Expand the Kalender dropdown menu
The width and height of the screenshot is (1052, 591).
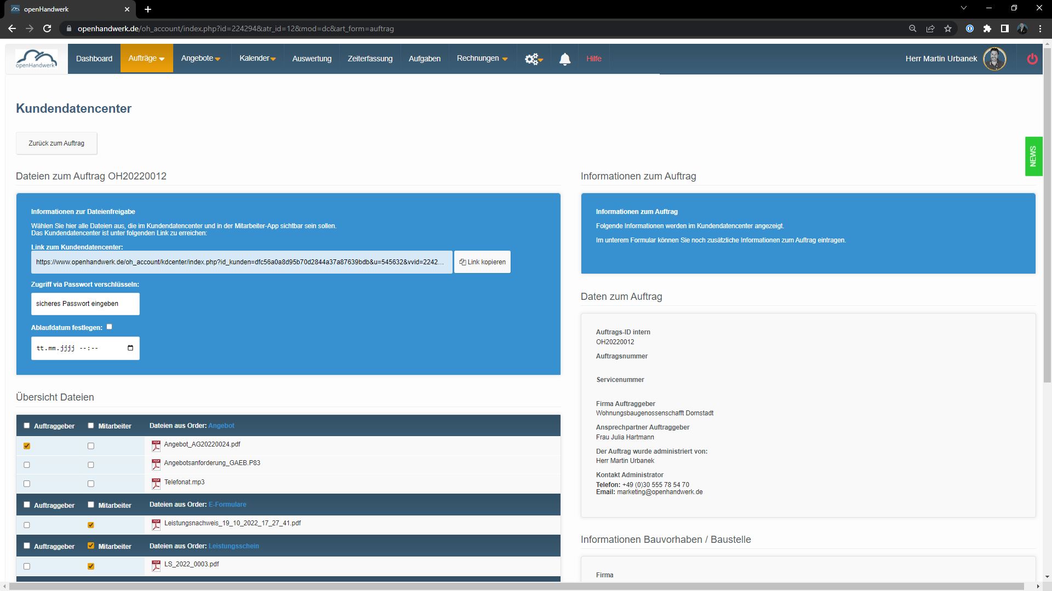tap(257, 59)
